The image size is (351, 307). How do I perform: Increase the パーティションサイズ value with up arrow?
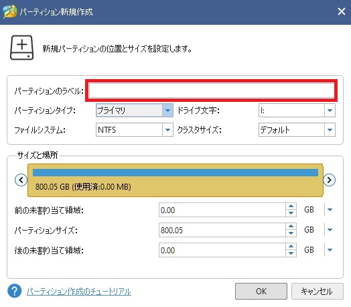[x=291, y=227]
